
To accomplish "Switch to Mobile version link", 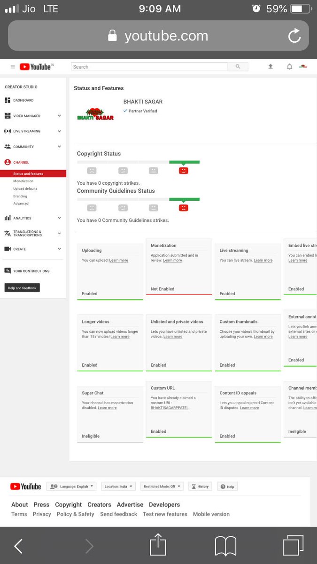I will [x=211, y=514].
